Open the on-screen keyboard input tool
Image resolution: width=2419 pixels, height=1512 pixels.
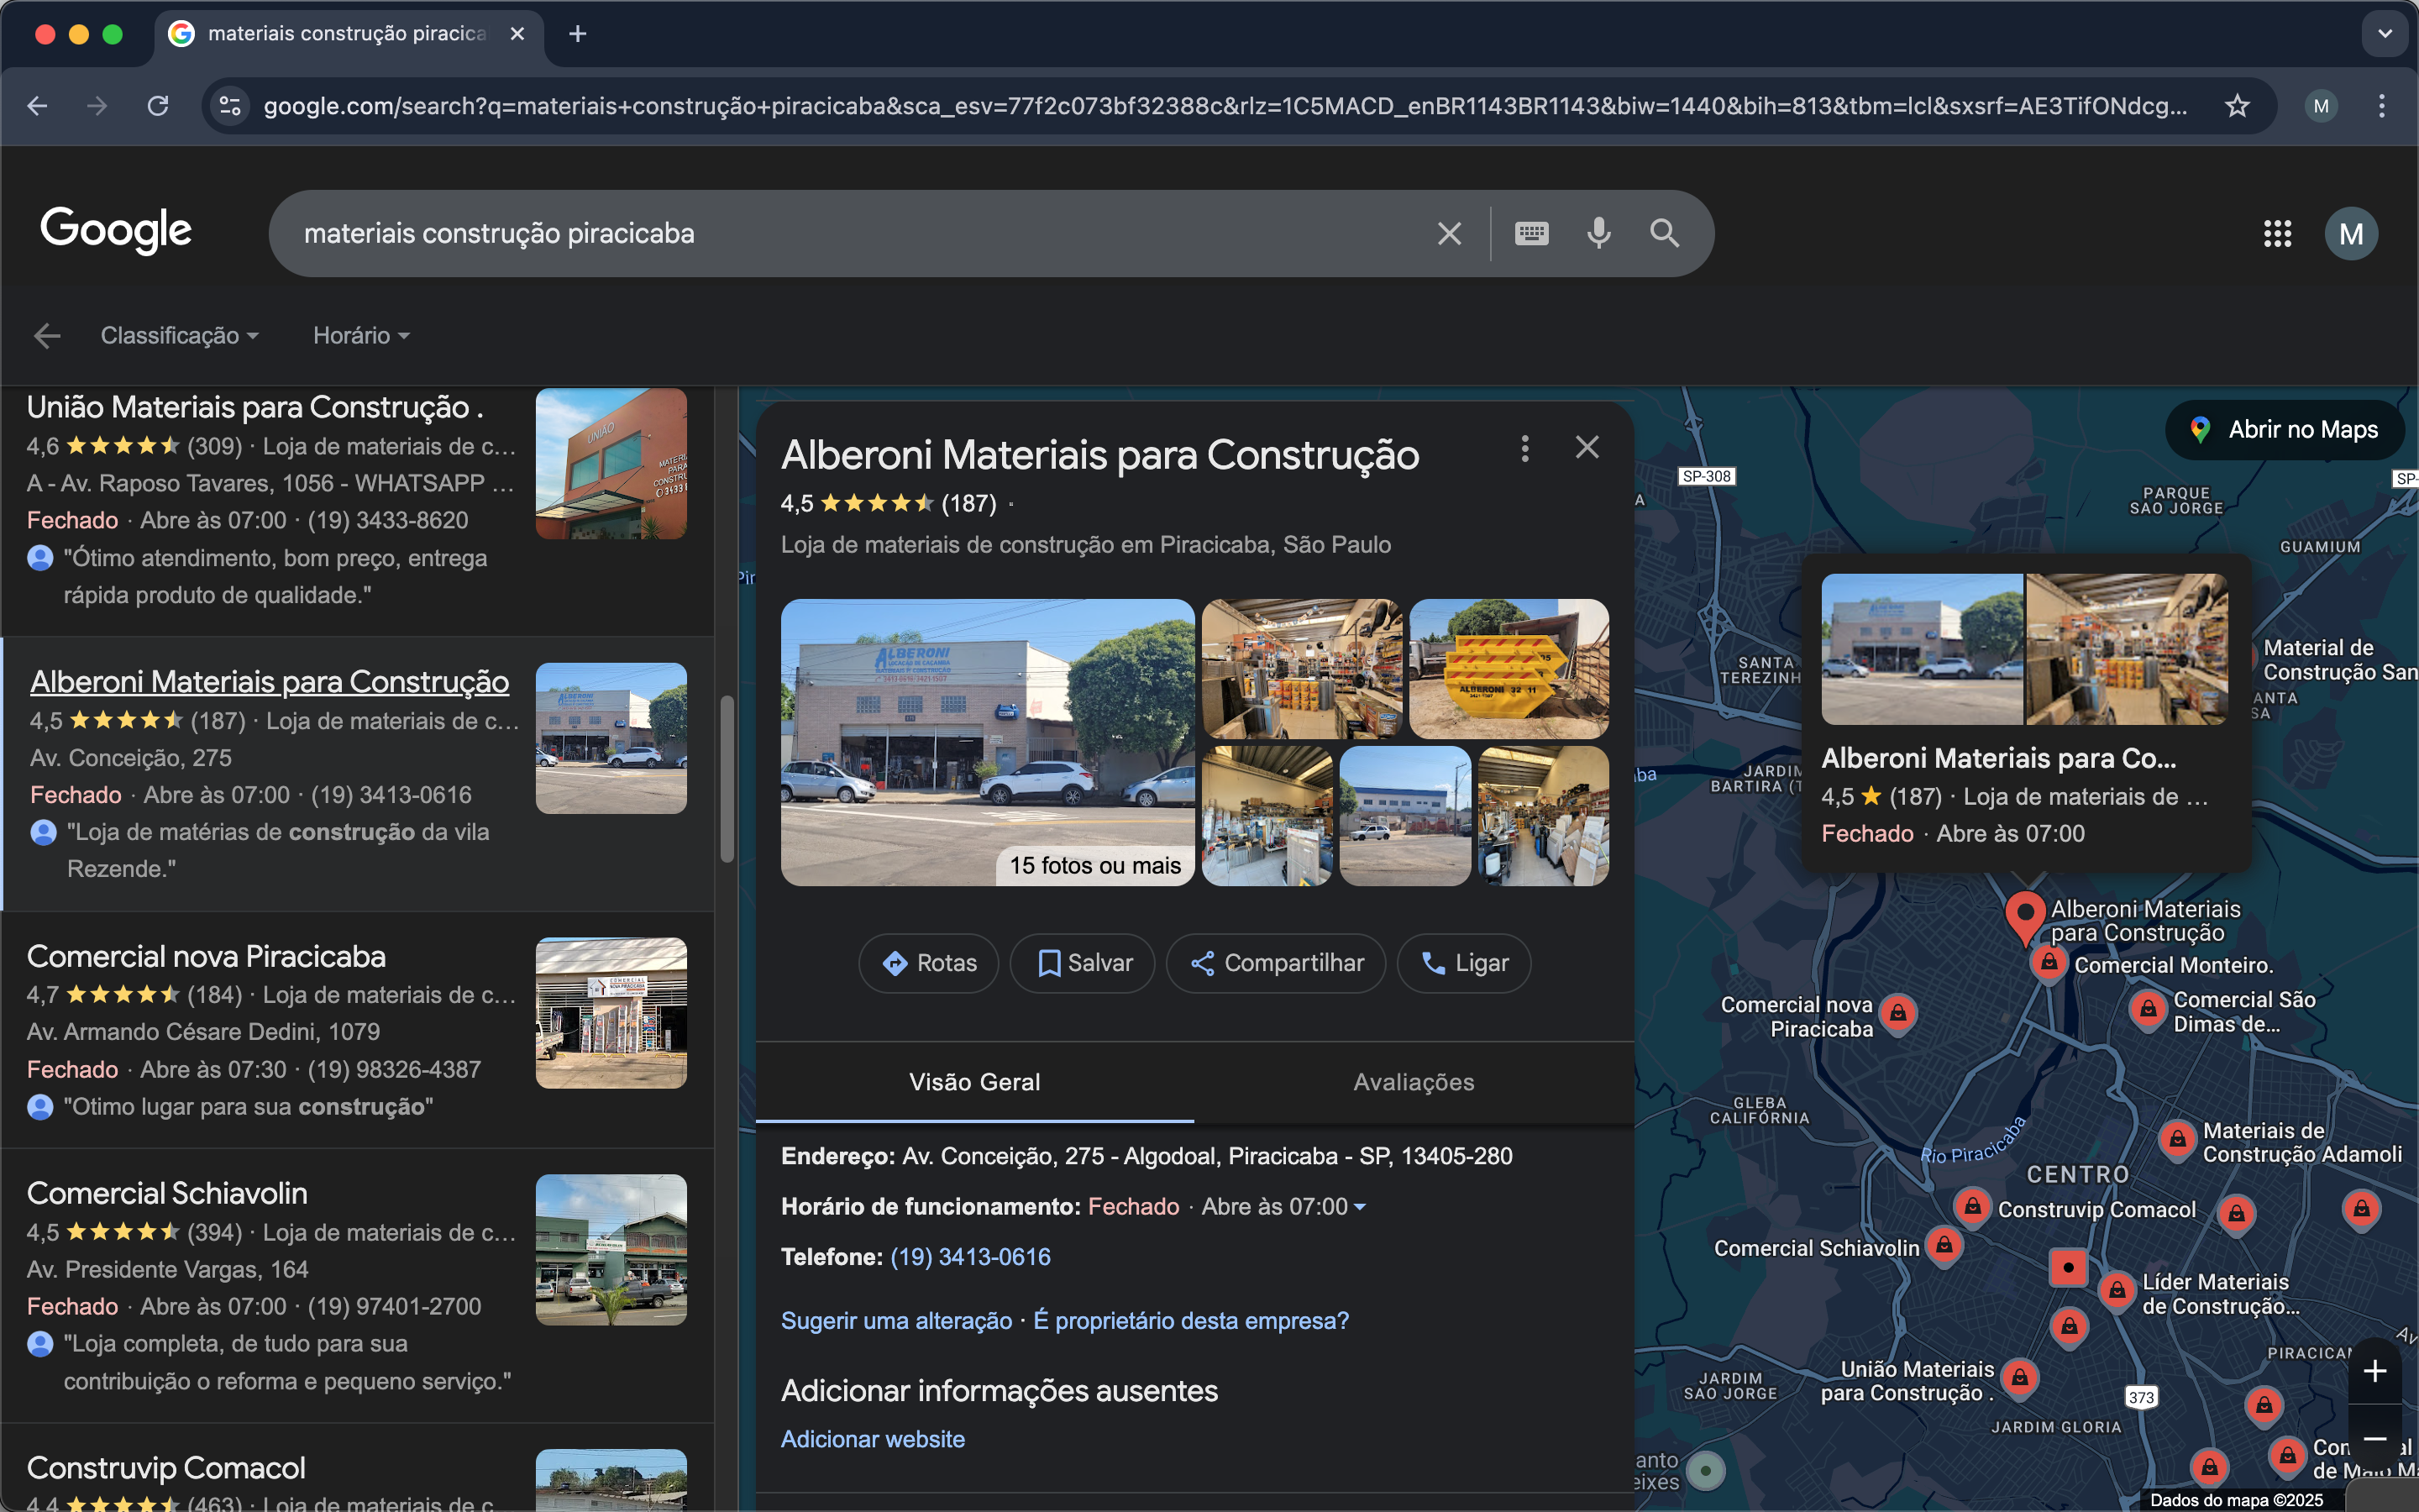point(1531,233)
